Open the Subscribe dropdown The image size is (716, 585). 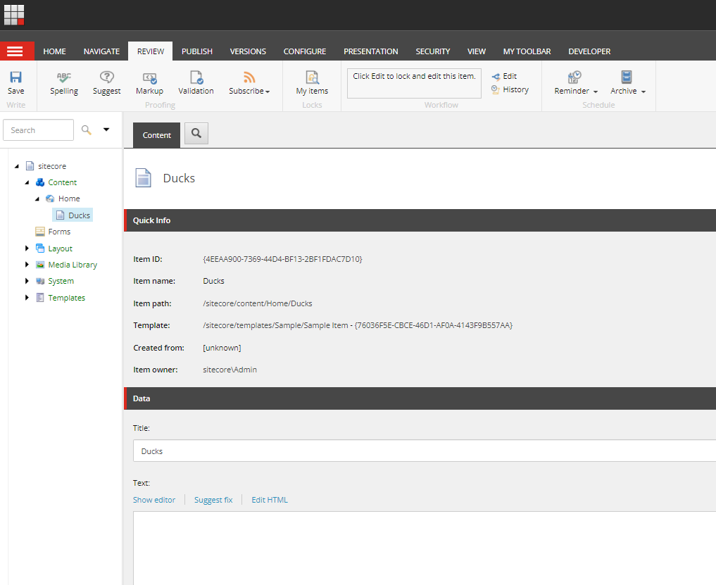tap(249, 91)
